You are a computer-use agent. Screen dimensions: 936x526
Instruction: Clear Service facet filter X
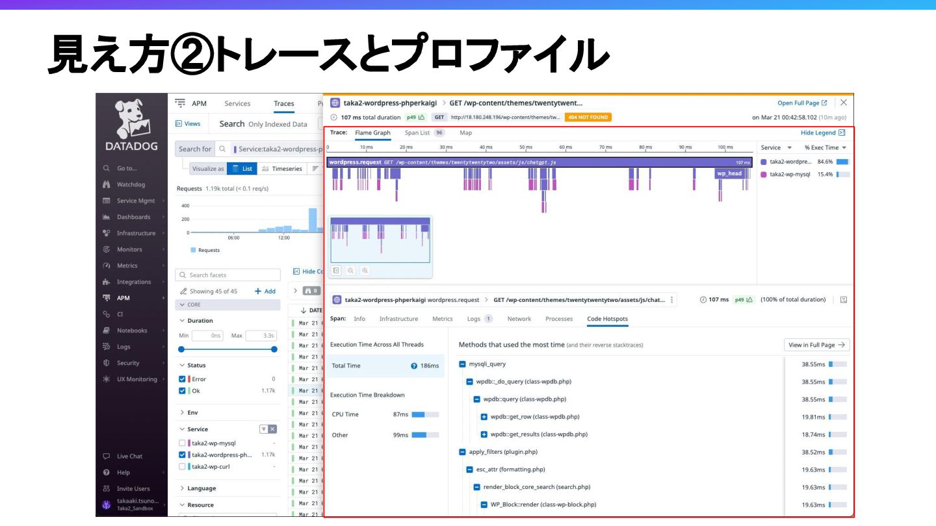coord(273,429)
